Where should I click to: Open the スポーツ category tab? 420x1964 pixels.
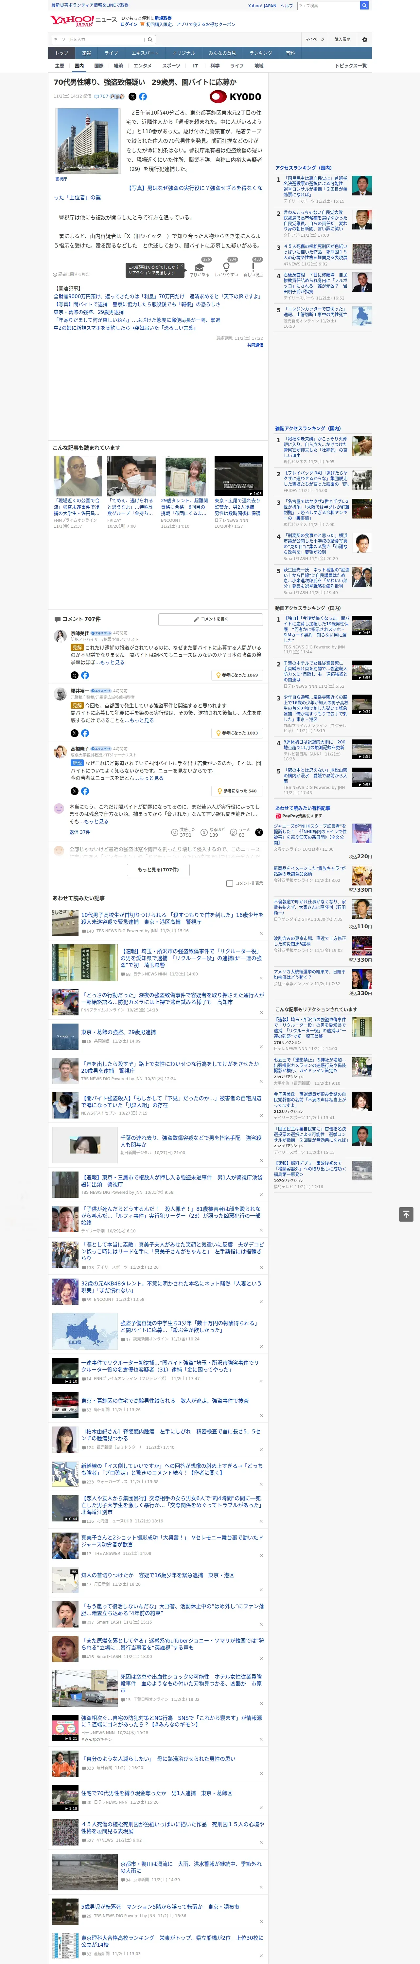pos(171,65)
